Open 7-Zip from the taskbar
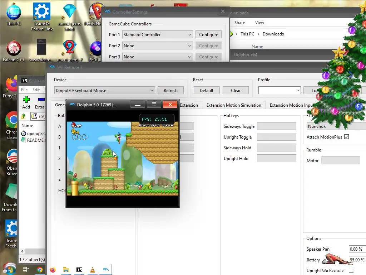 (x=79, y=270)
